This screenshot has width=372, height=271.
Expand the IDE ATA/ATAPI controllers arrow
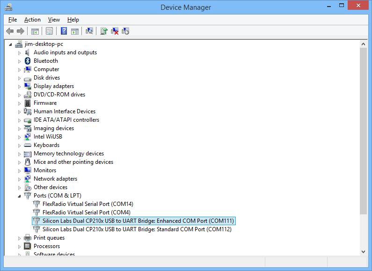(20, 120)
